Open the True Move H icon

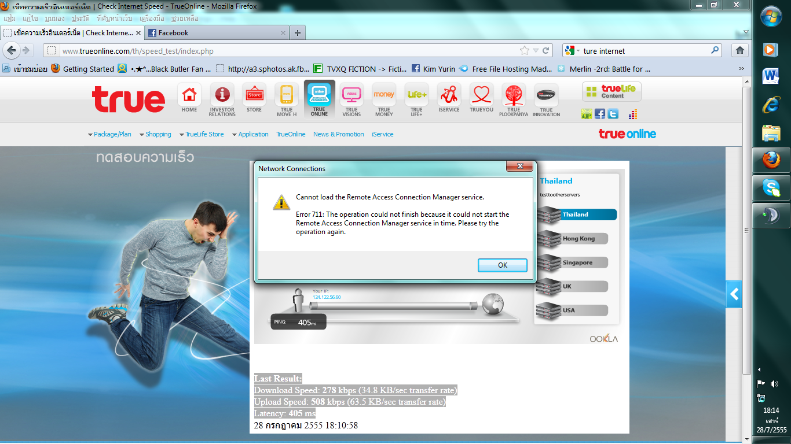click(x=287, y=100)
